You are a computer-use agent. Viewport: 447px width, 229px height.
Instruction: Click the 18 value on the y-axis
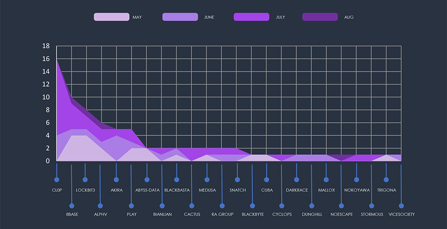(x=46, y=46)
